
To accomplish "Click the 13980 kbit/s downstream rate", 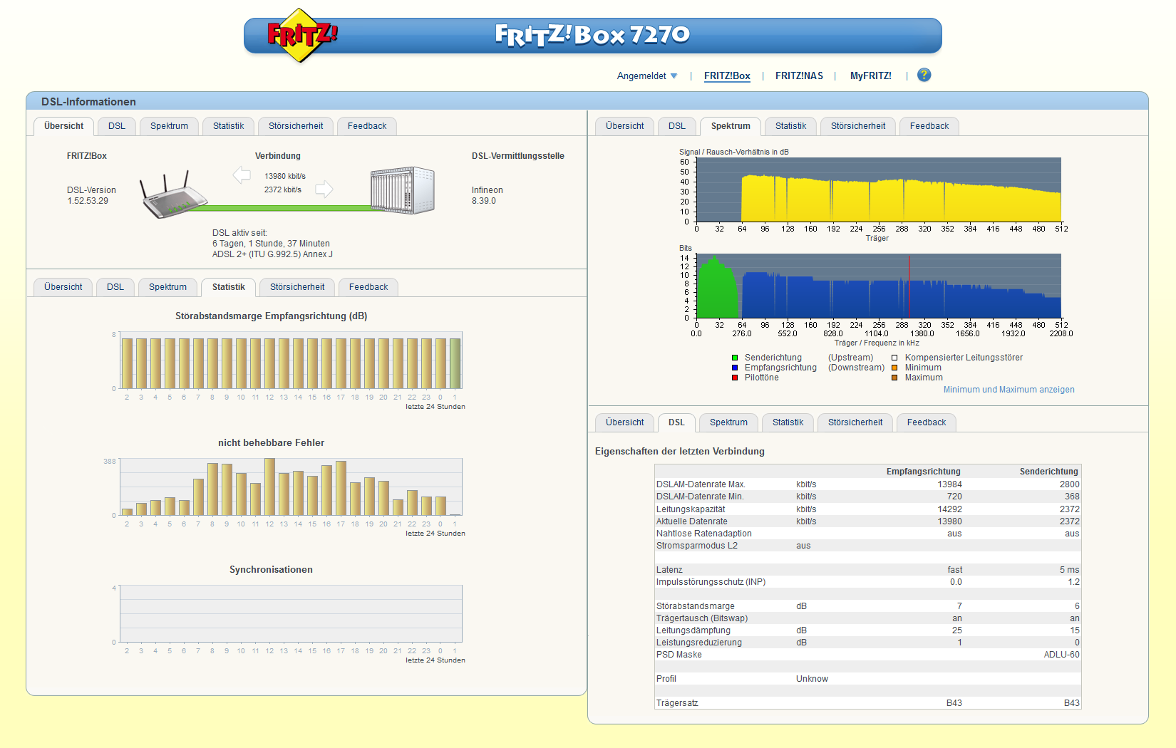I will tap(285, 176).
